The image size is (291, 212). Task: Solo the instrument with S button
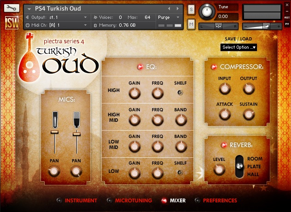pos(191,9)
